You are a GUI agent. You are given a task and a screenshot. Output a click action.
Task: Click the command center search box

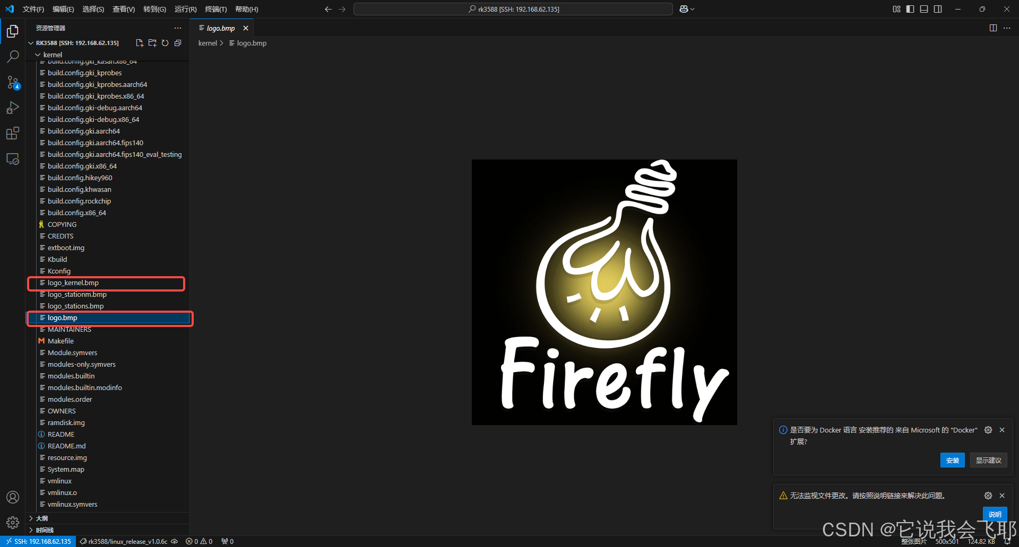(x=513, y=9)
